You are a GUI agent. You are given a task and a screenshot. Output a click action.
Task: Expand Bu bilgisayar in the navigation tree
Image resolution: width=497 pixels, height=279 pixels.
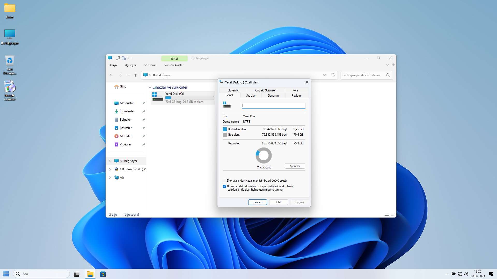(110, 161)
